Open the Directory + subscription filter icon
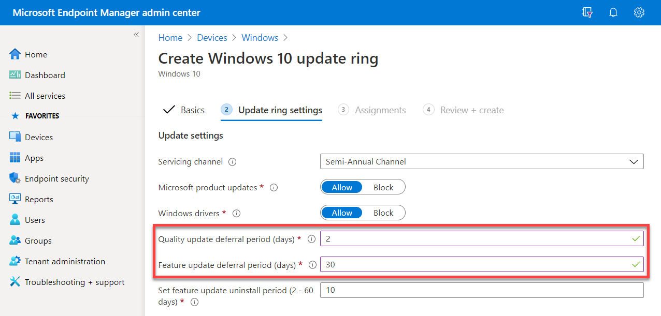 point(587,12)
